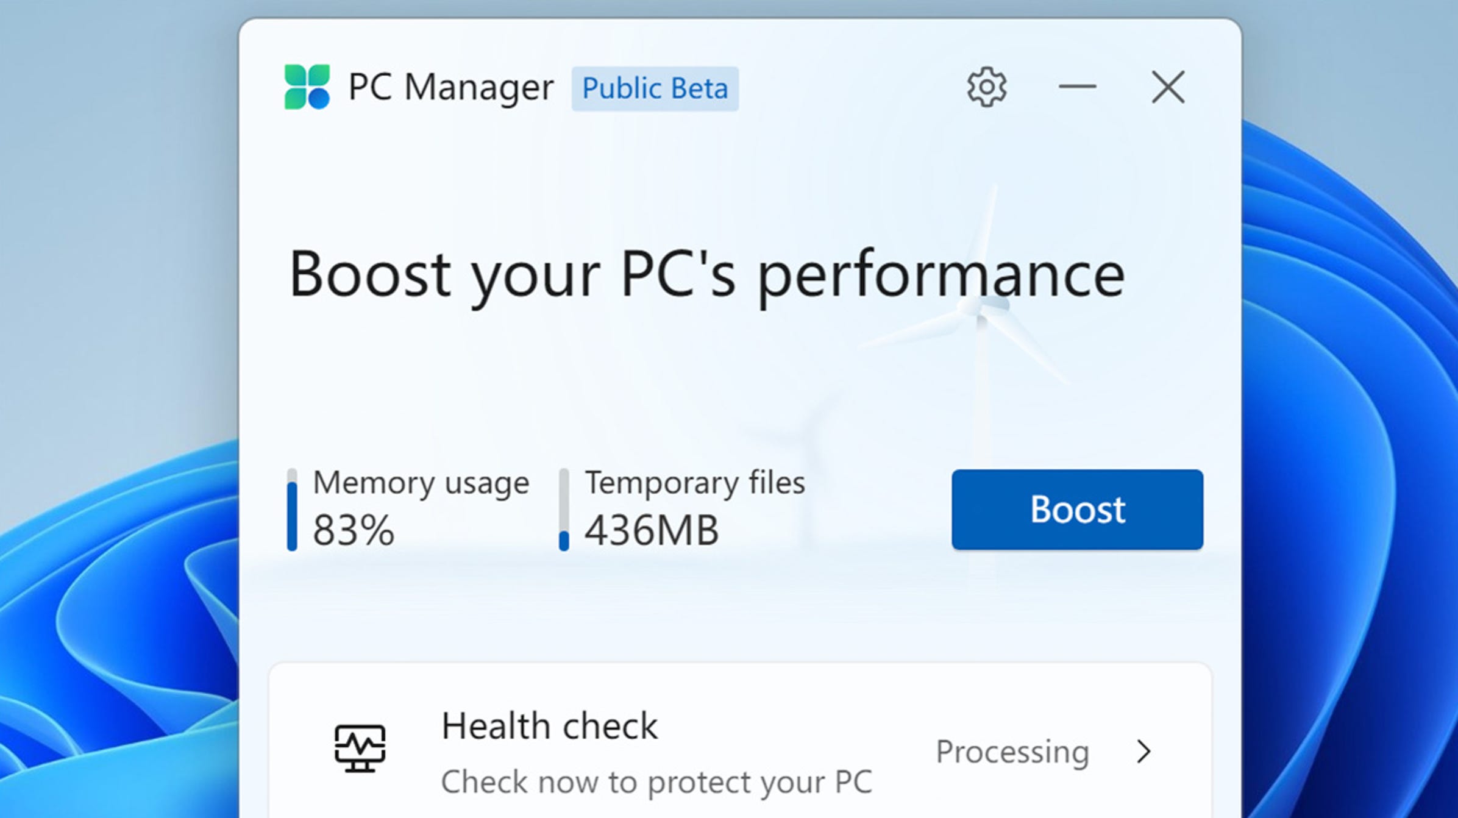1458x818 pixels.
Task: Click the Processing status text
Action: point(1012,752)
